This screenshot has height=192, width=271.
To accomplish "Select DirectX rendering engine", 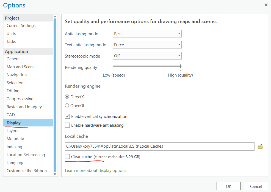I will 67,97.
